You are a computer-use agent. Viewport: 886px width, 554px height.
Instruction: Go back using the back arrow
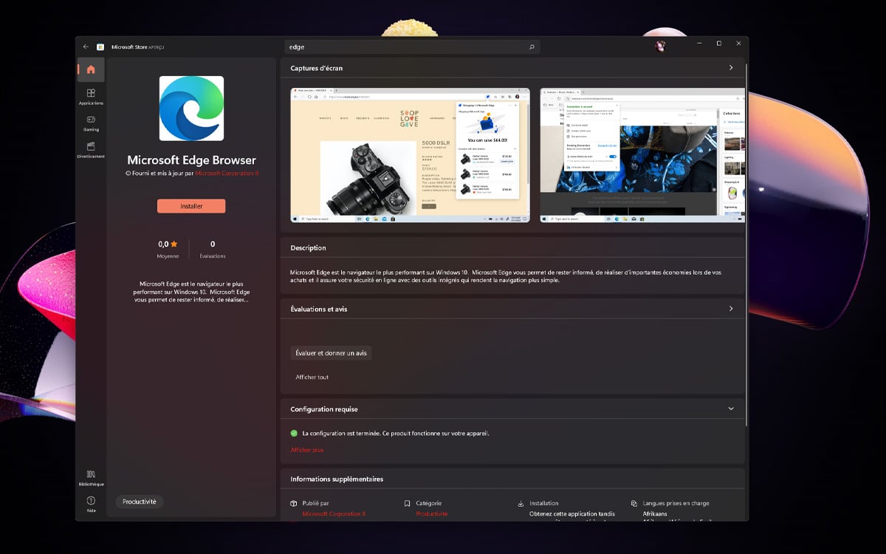click(85, 46)
